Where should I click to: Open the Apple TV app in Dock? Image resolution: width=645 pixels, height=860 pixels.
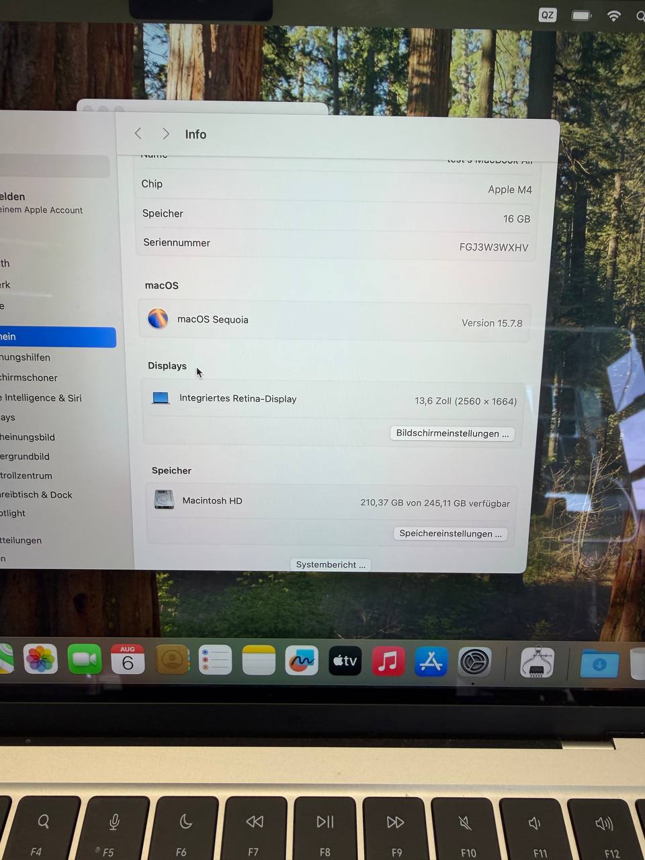pyautogui.click(x=345, y=661)
